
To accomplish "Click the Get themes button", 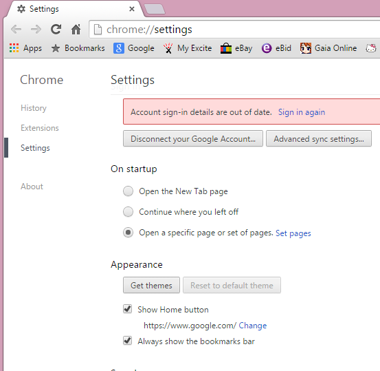I will pos(151,285).
